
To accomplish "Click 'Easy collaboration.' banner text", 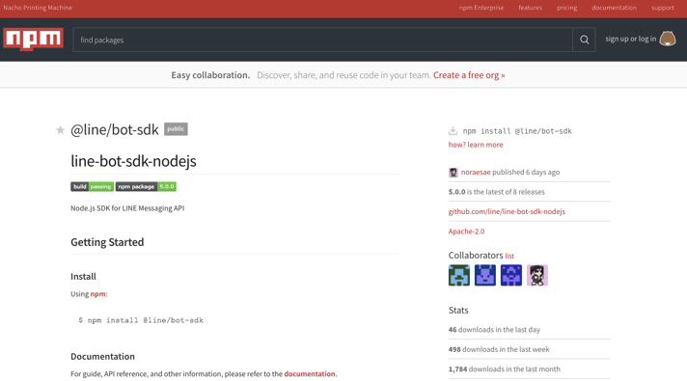I will point(210,75).
